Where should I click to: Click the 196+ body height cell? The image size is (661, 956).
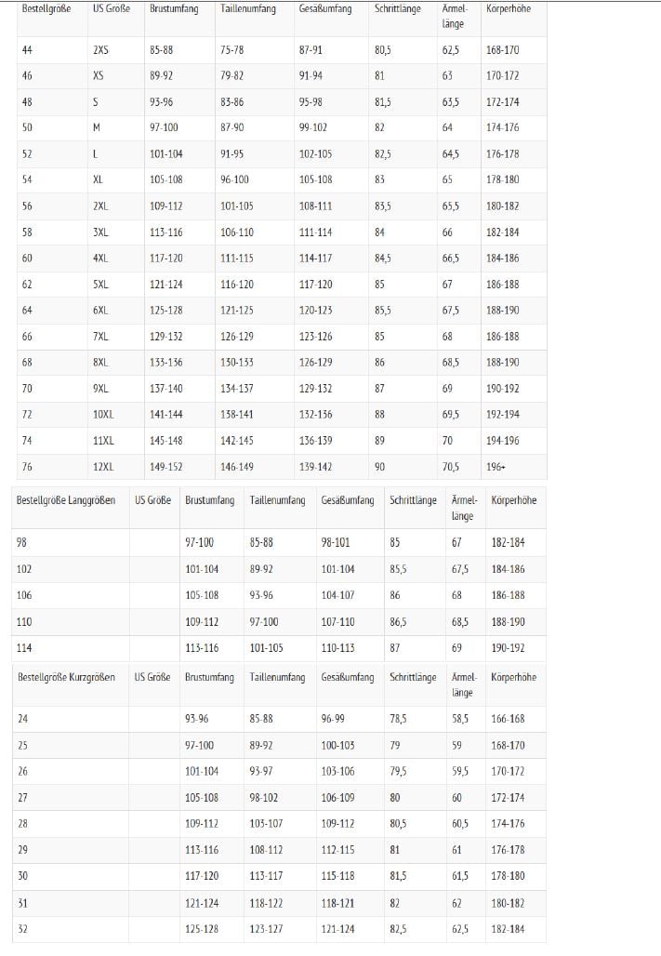click(496, 467)
